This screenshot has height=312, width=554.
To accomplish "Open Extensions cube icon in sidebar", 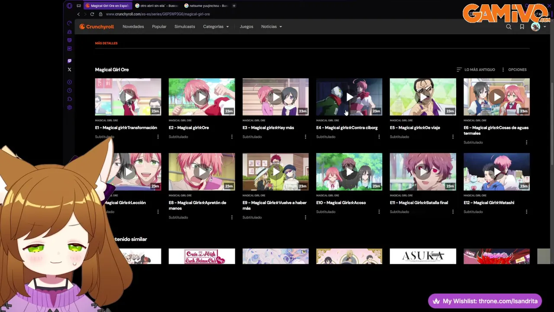I will coord(69,99).
